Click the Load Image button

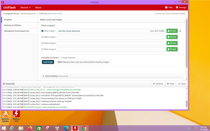coord(48,62)
